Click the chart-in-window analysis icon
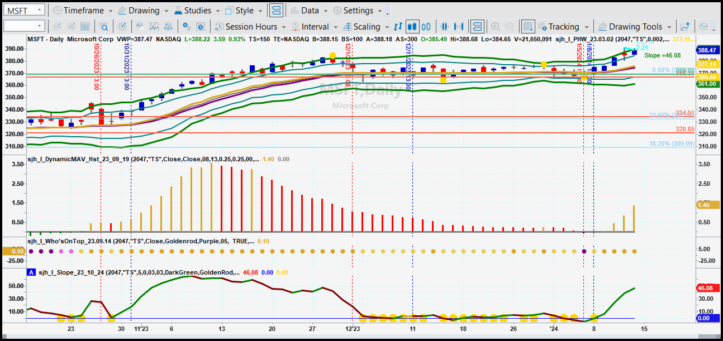 tap(154, 26)
